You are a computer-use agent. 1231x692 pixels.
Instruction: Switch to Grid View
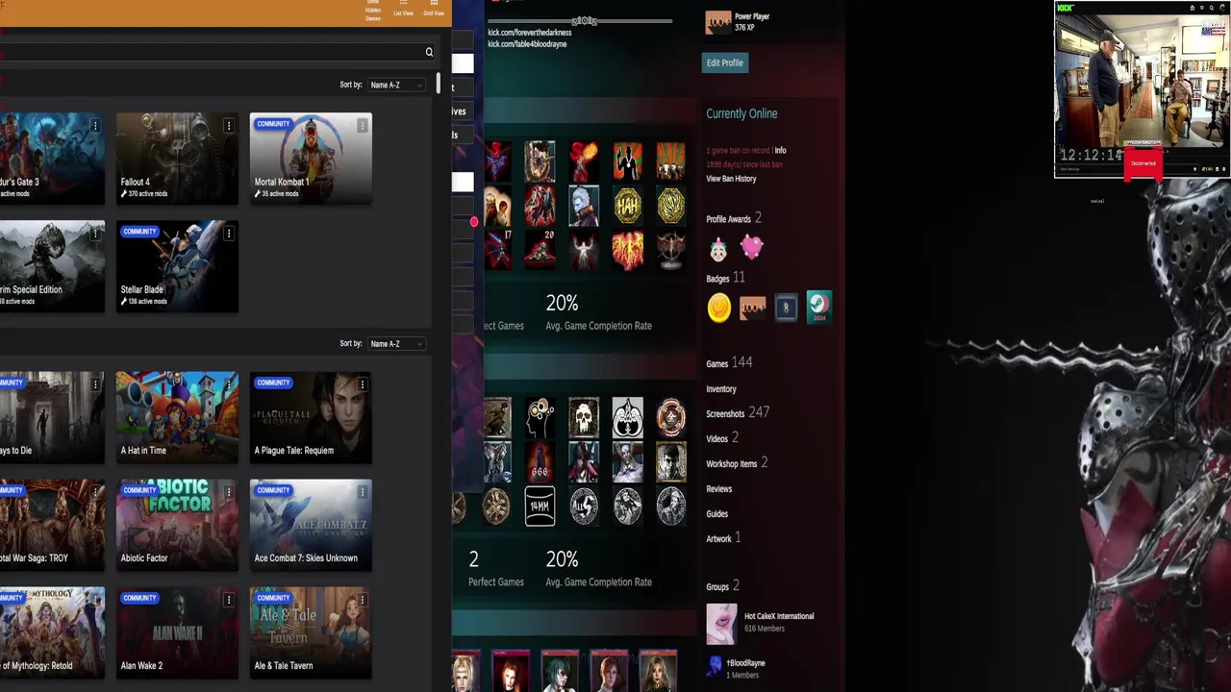point(434,9)
